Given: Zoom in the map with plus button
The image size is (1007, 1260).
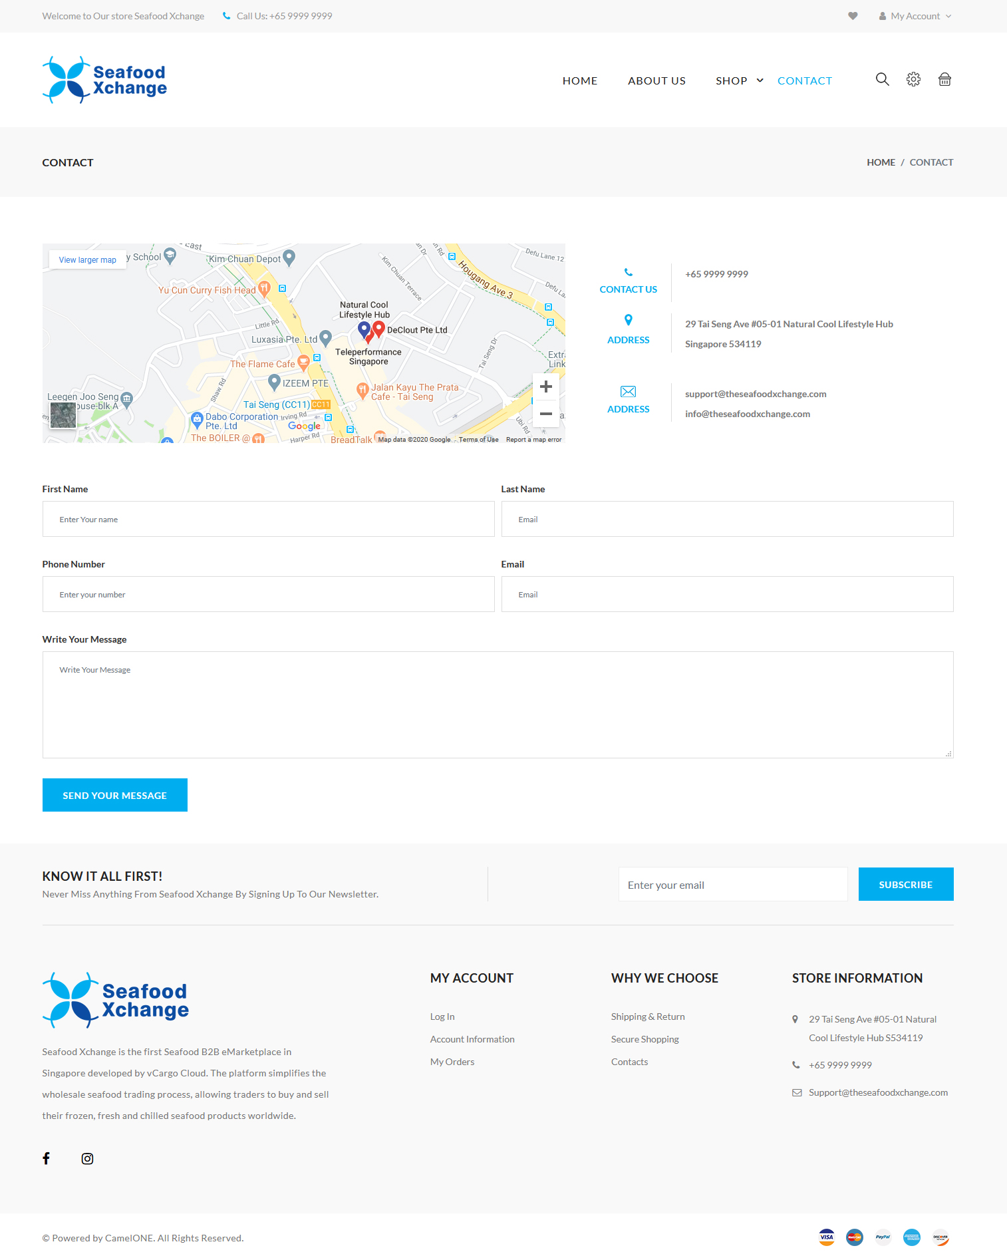Looking at the screenshot, I should point(545,387).
